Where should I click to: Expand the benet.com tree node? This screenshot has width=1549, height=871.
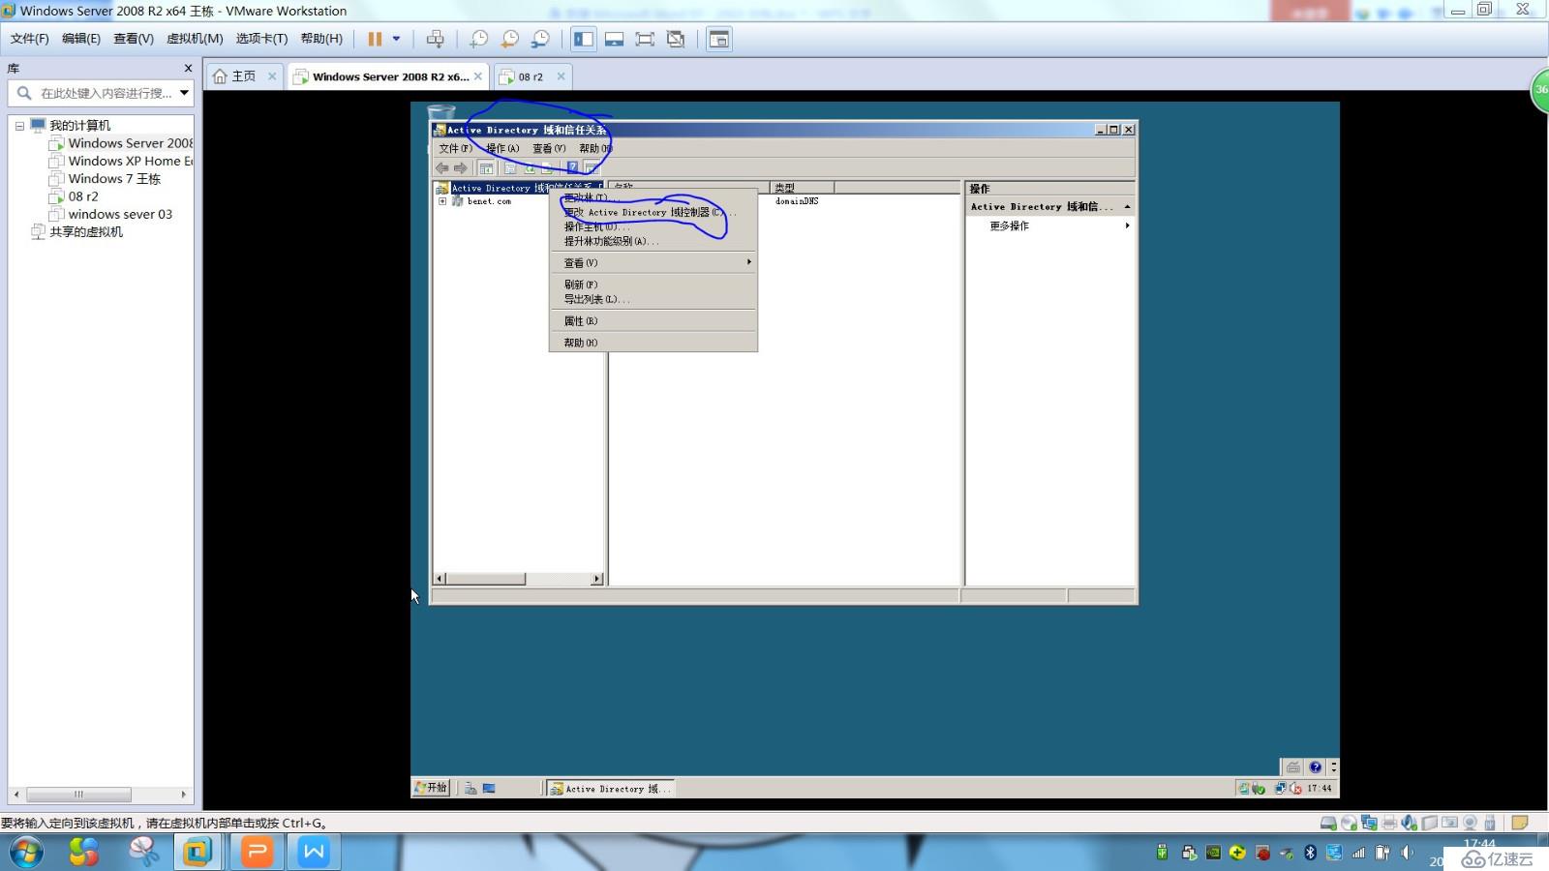point(442,201)
